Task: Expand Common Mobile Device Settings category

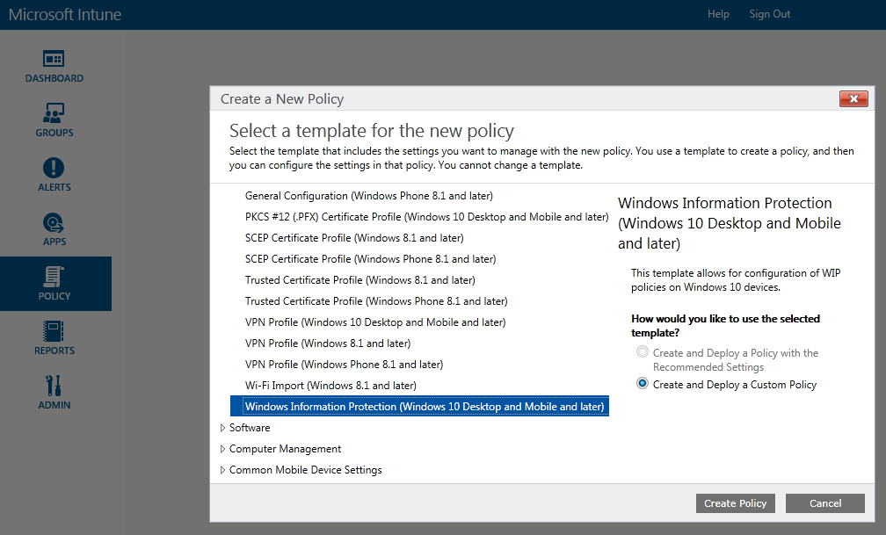Action: pyautogui.click(x=223, y=470)
